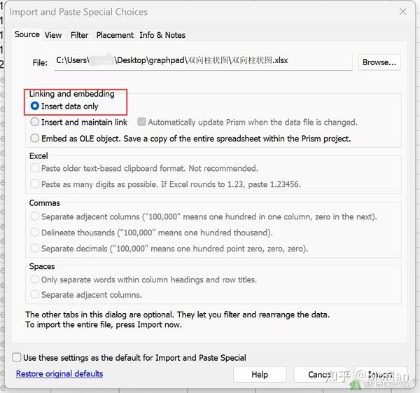Switch to the View tab

coord(53,35)
